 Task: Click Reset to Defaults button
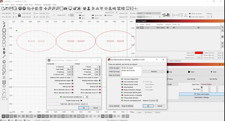pos(127,106)
